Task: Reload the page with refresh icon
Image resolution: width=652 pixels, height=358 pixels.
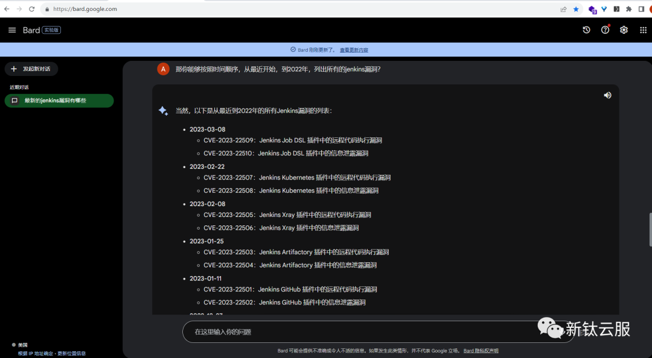Action: pos(31,8)
